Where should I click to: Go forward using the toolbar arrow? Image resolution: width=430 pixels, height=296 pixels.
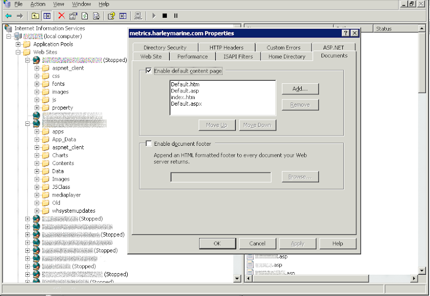[x=20, y=16]
